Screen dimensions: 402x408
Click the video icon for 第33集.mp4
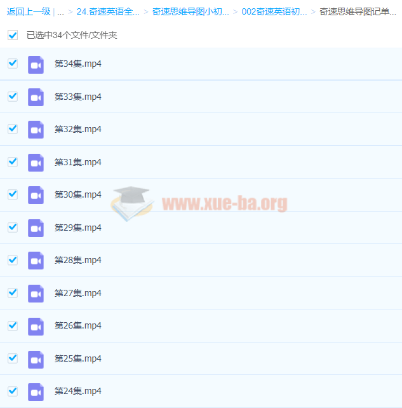36,97
